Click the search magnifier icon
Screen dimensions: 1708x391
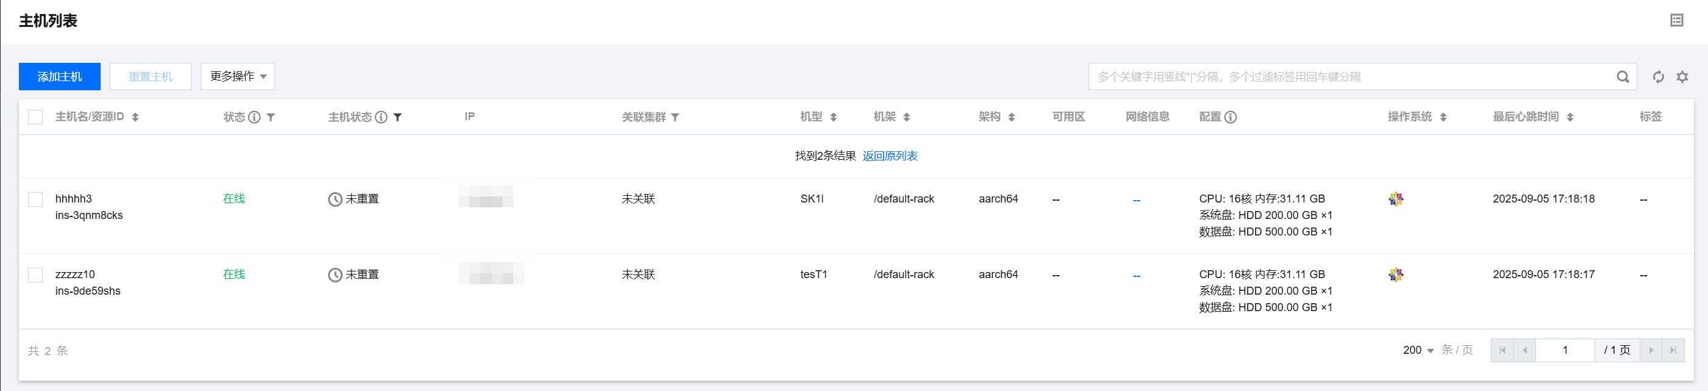point(1623,77)
